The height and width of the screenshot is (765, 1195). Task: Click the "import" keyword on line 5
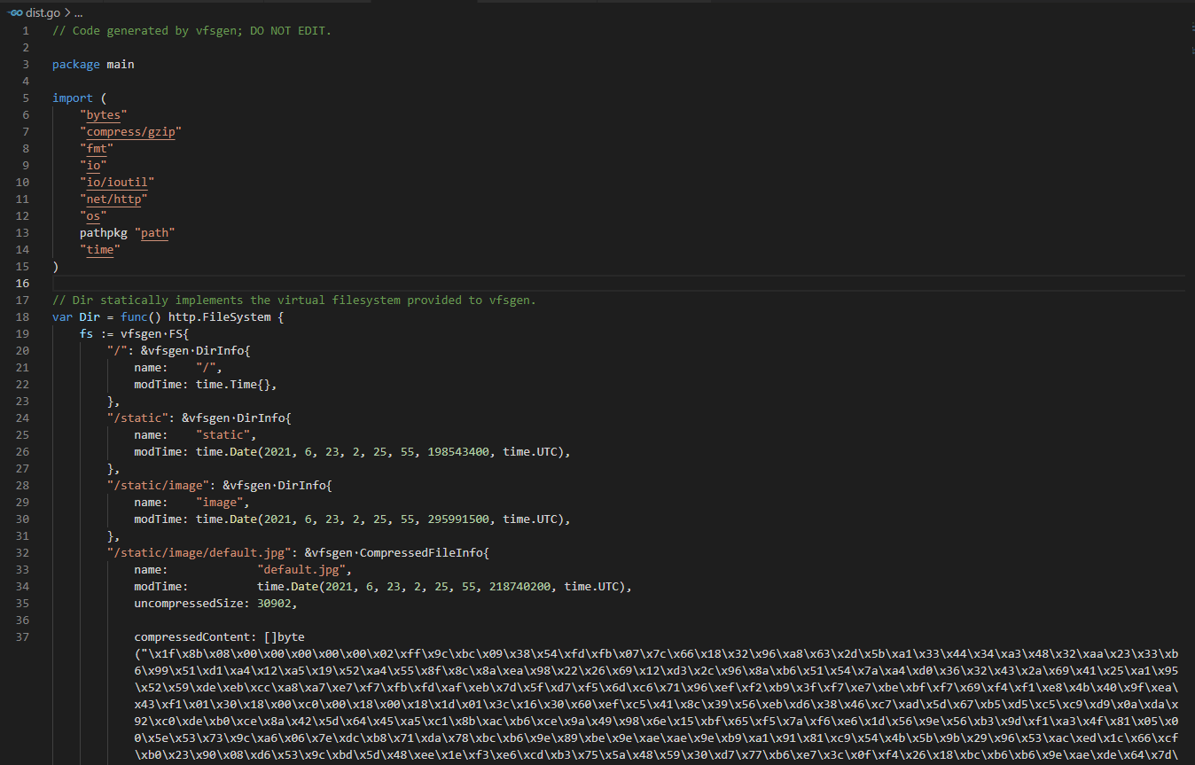[73, 98]
